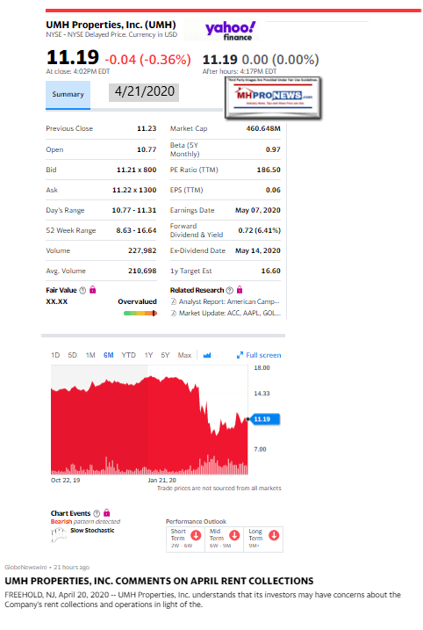Open the MHProNews logo badge
Screen dimensions: 423x630
[273, 98]
